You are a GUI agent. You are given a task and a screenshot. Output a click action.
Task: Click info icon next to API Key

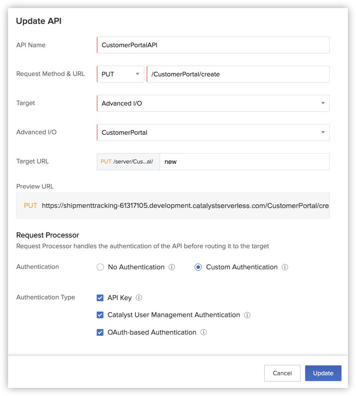click(x=139, y=298)
